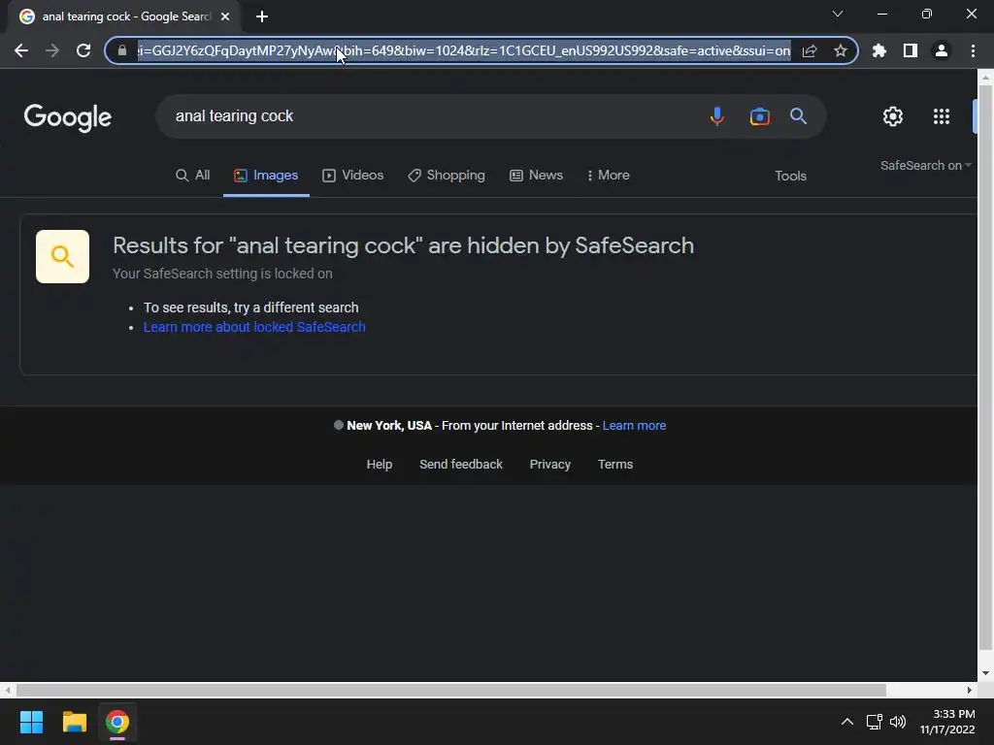
Task: Click the magnifier search button
Action: pyautogui.click(x=798, y=116)
